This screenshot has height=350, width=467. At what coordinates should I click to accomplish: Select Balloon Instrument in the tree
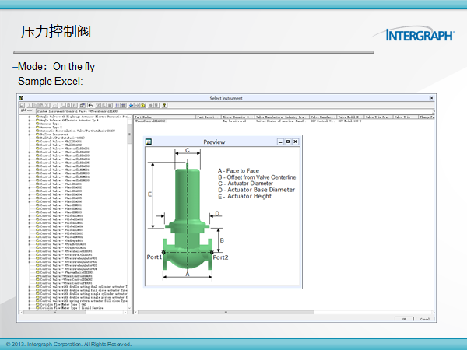(54, 135)
